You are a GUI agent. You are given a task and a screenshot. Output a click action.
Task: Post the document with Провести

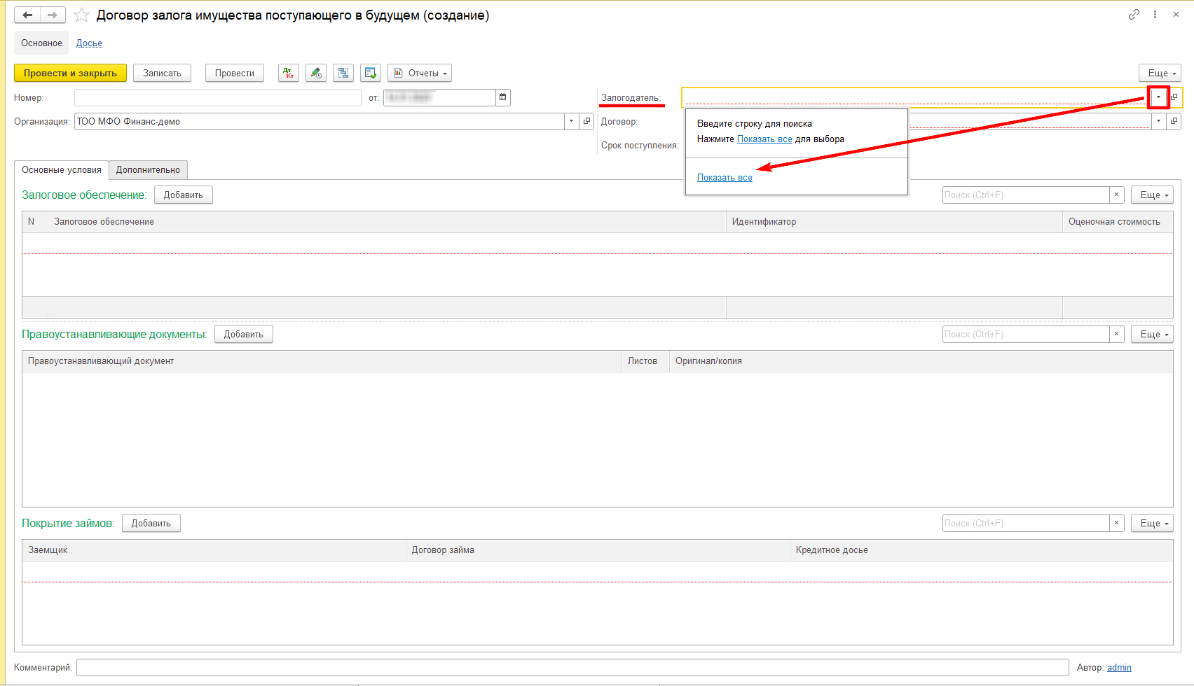[x=235, y=73]
